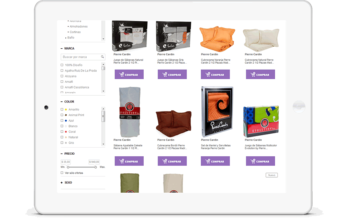Collapse the COLOR filter section
The image size is (361, 218).
(61, 102)
